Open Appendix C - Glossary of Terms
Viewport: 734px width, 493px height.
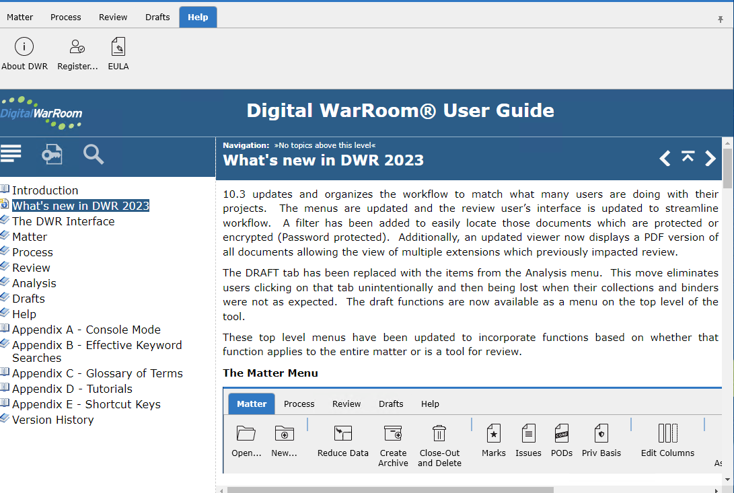(98, 373)
